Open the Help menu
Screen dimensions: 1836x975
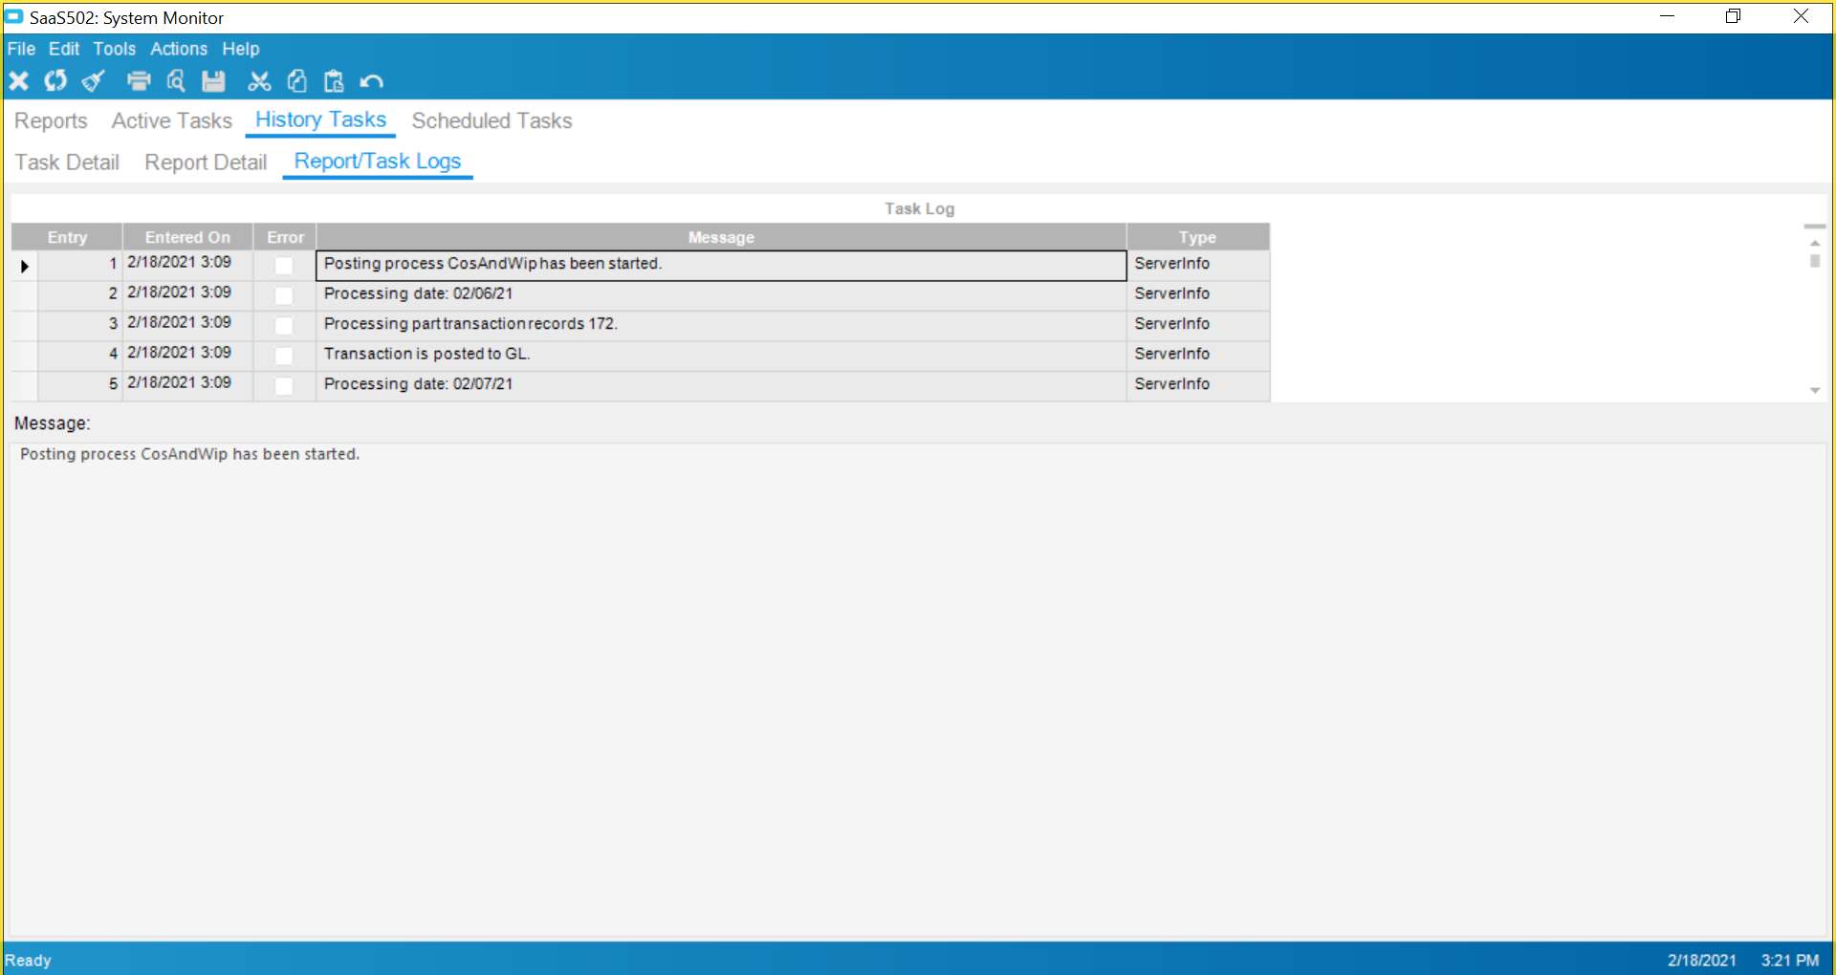241,49
